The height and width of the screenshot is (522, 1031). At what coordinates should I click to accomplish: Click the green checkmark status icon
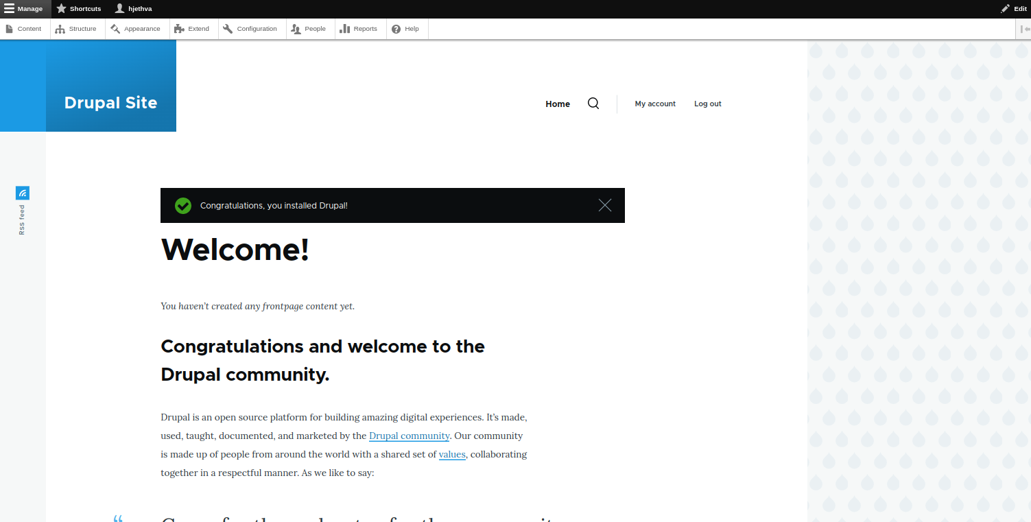tap(183, 205)
